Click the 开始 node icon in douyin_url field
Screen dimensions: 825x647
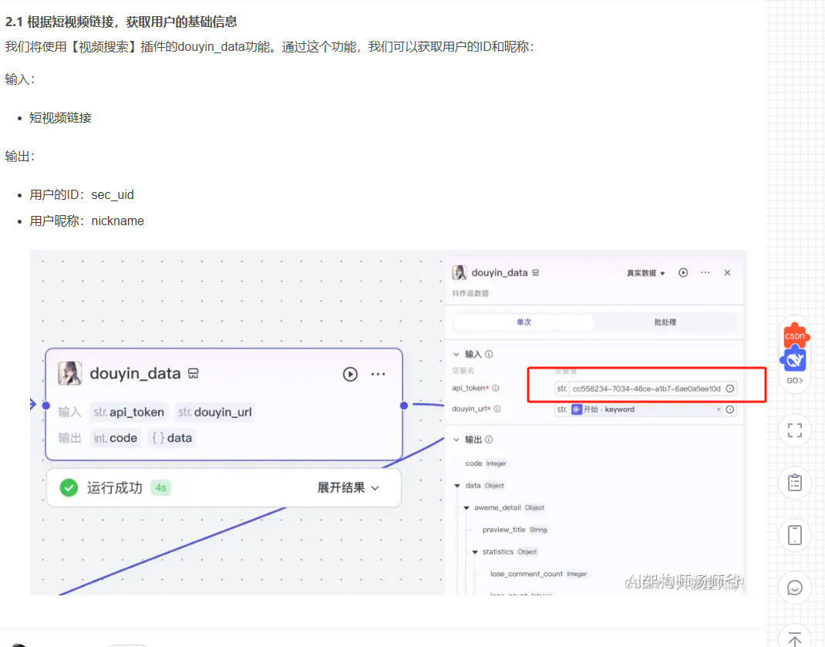(577, 409)
